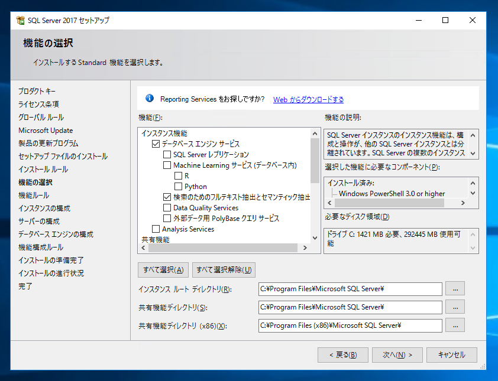Image resolution: width=498 pixels, height=381 pixels.
Task: Select インストール済み: tree node
Action: coord(351,183)
